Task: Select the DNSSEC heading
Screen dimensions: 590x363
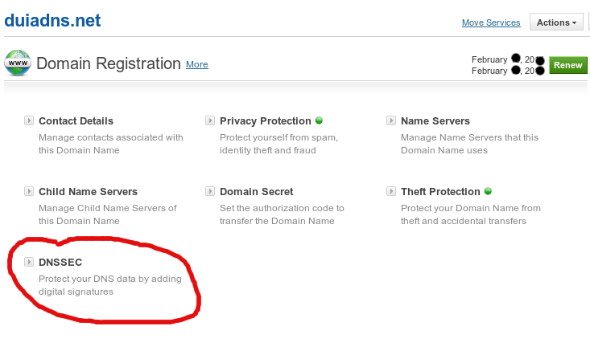Action: coord(60,262)
